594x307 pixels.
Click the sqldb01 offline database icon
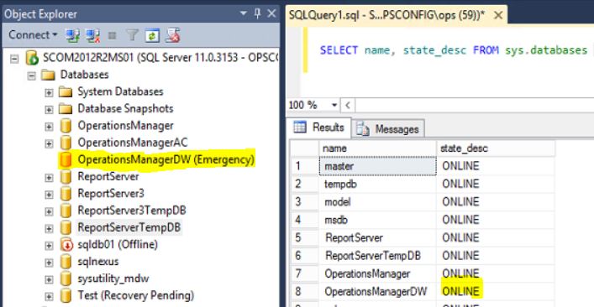pos(66,245)
